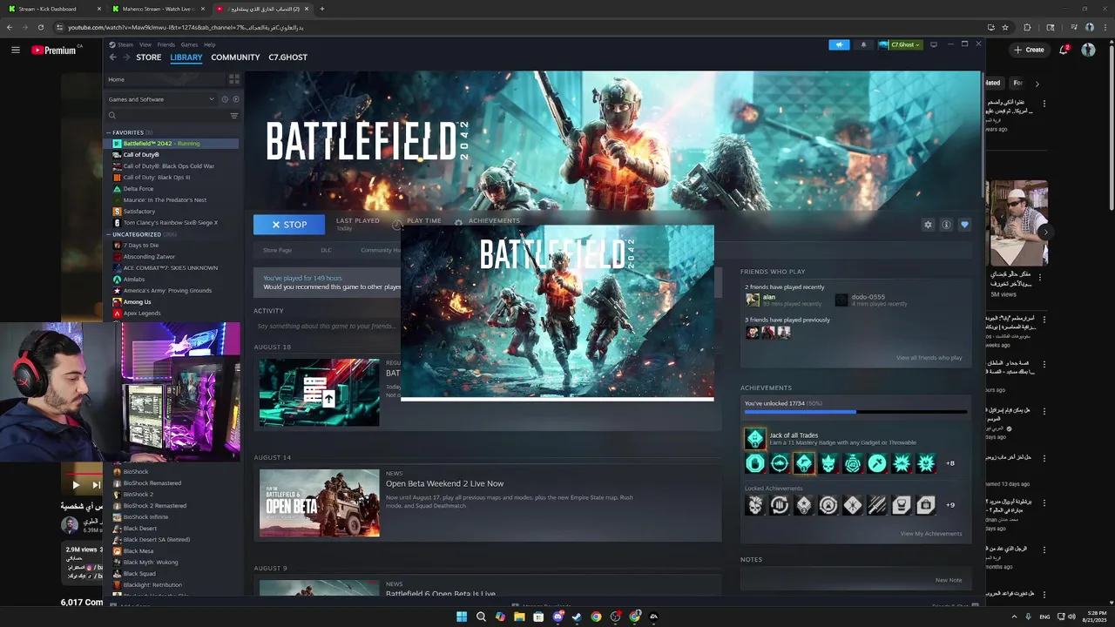
Task: Click ready-to-play filter icon
Action: tap(235, 99)
